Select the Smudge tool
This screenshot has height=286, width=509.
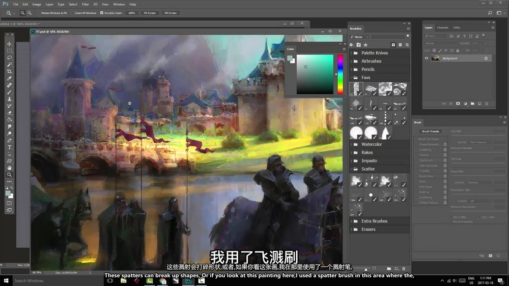pos(9,126)
